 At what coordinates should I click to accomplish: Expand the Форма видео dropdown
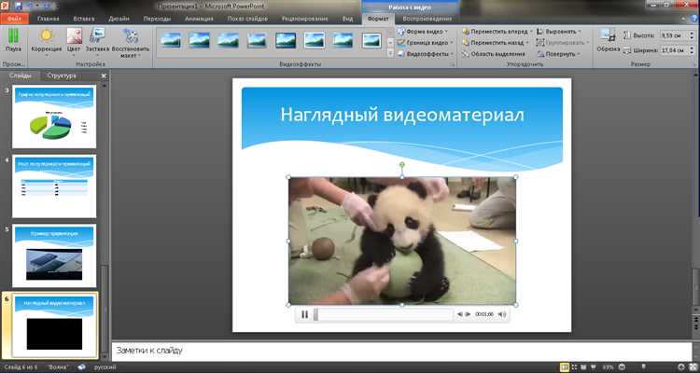pyautogui.click(x=427, y=31)
